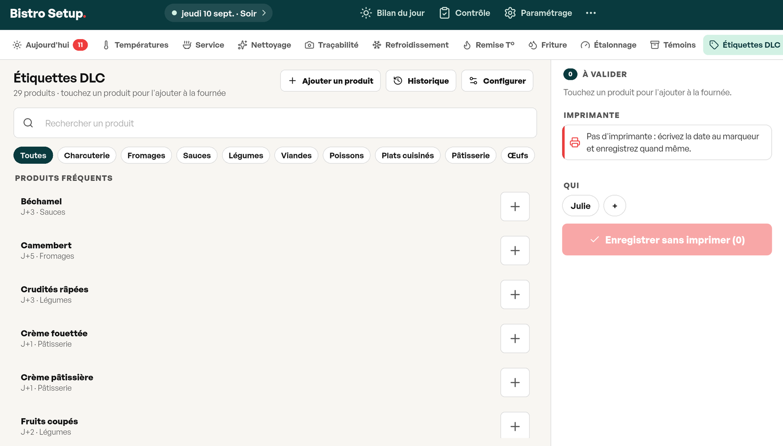
Task: Focus the Rechercher un produit field
Action: (x=275, y=123)
